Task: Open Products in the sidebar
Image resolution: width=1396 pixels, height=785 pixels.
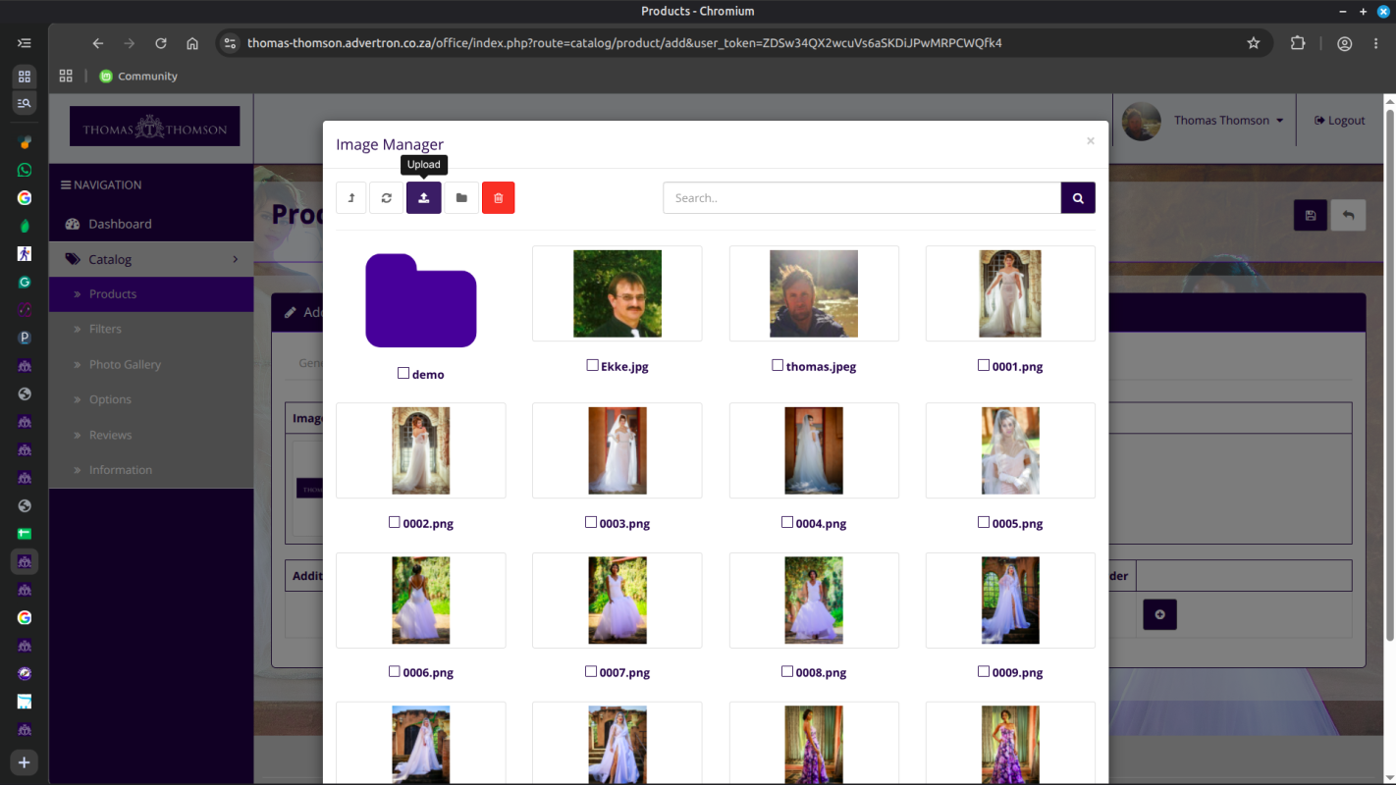Action: [151, 294]
